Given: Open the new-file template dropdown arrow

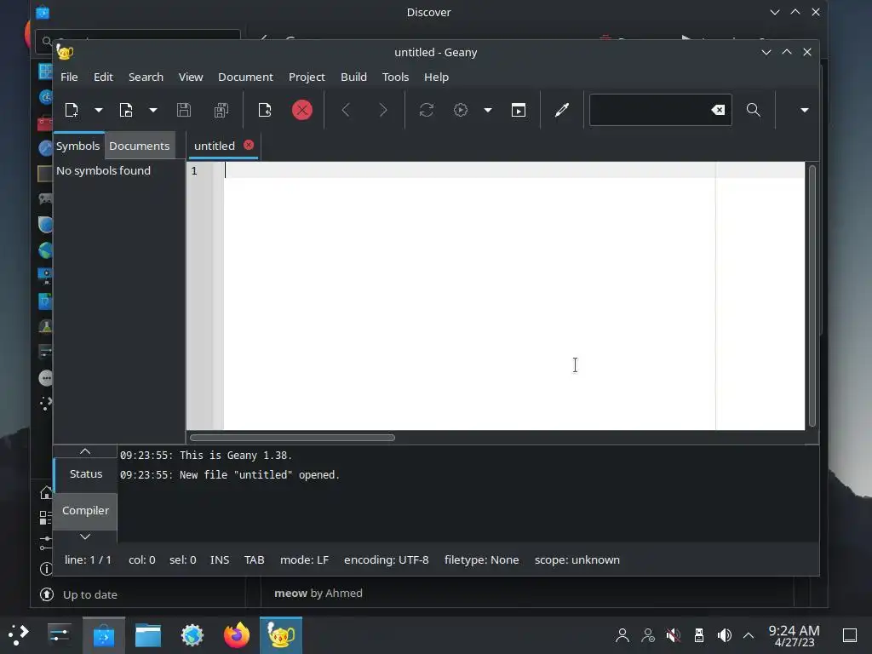Looking at the screenshot, I should pyautogui.click(x=99, y=110).
